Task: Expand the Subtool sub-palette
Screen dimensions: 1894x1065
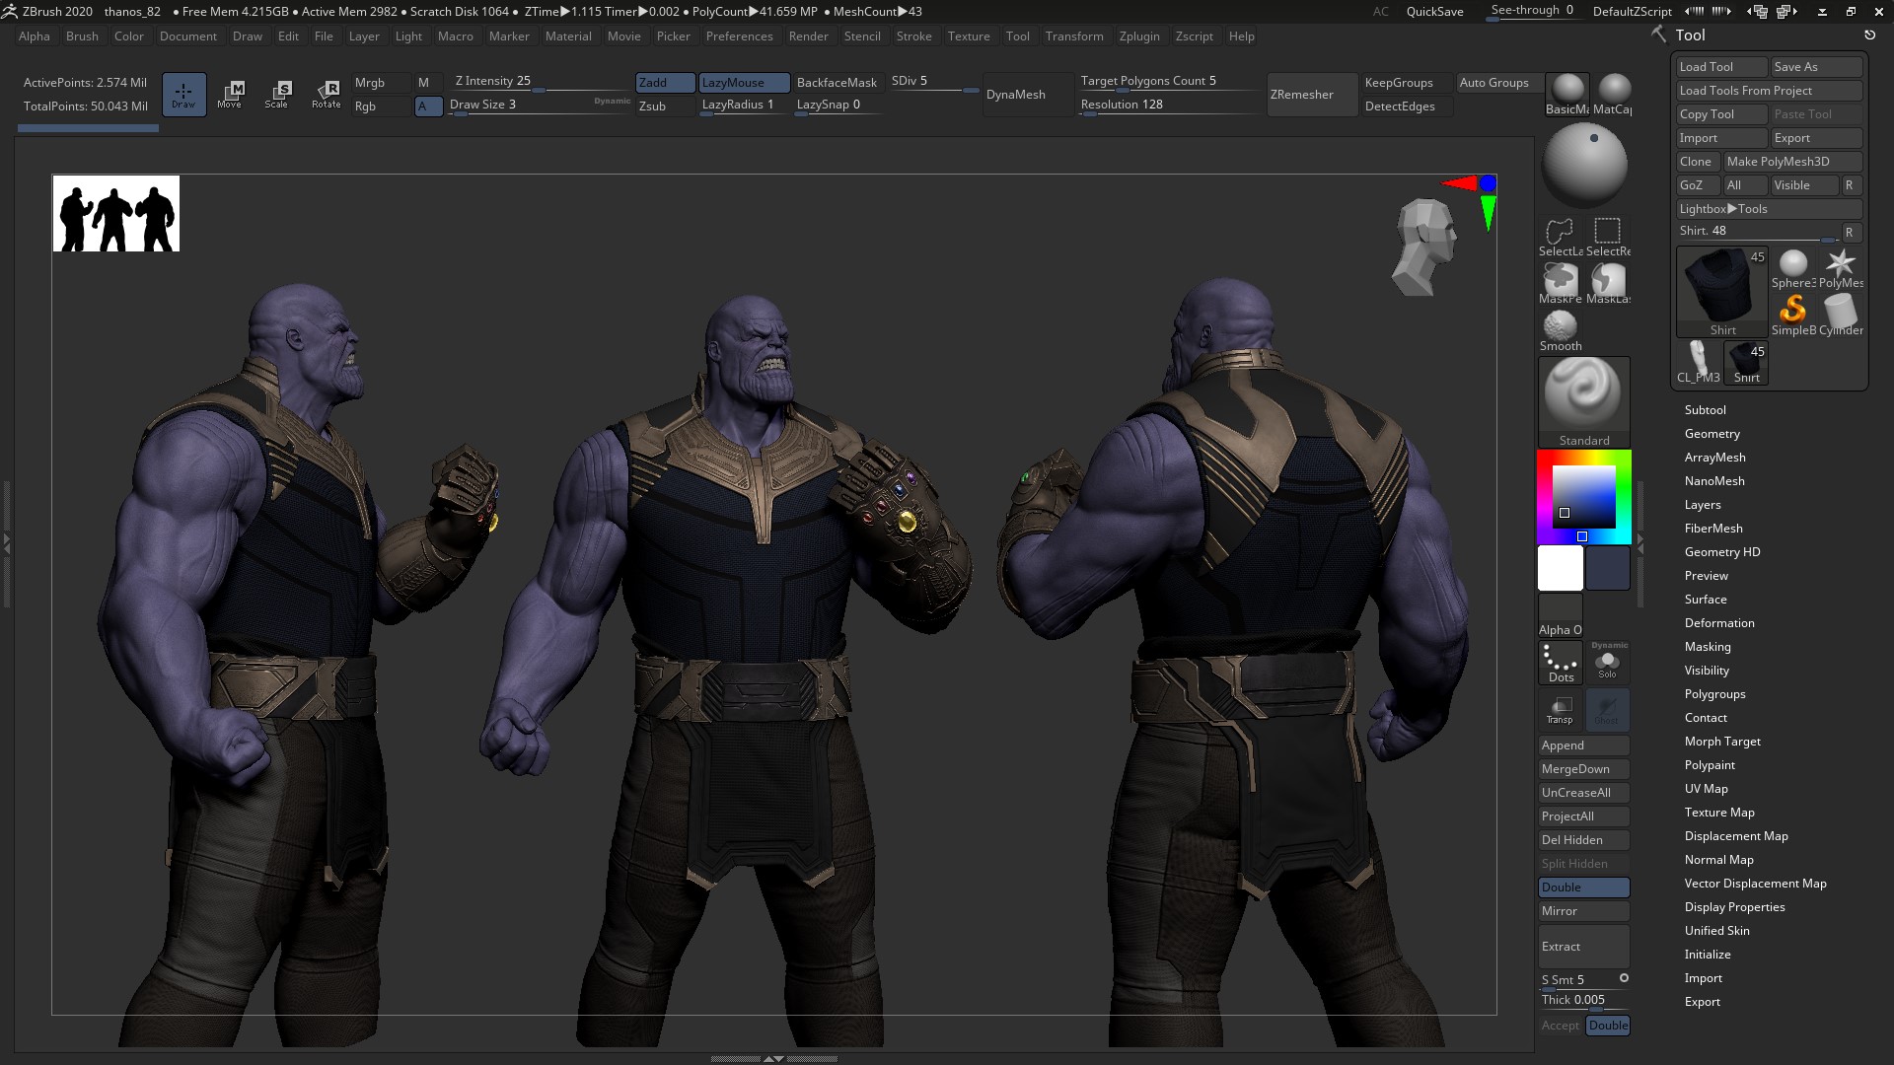Action: pyautogui.click(x=1705, y=410)
